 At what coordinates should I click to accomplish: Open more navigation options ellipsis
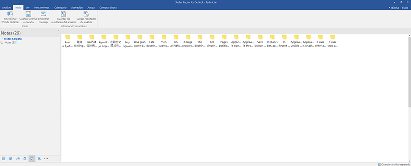[46, 158]
